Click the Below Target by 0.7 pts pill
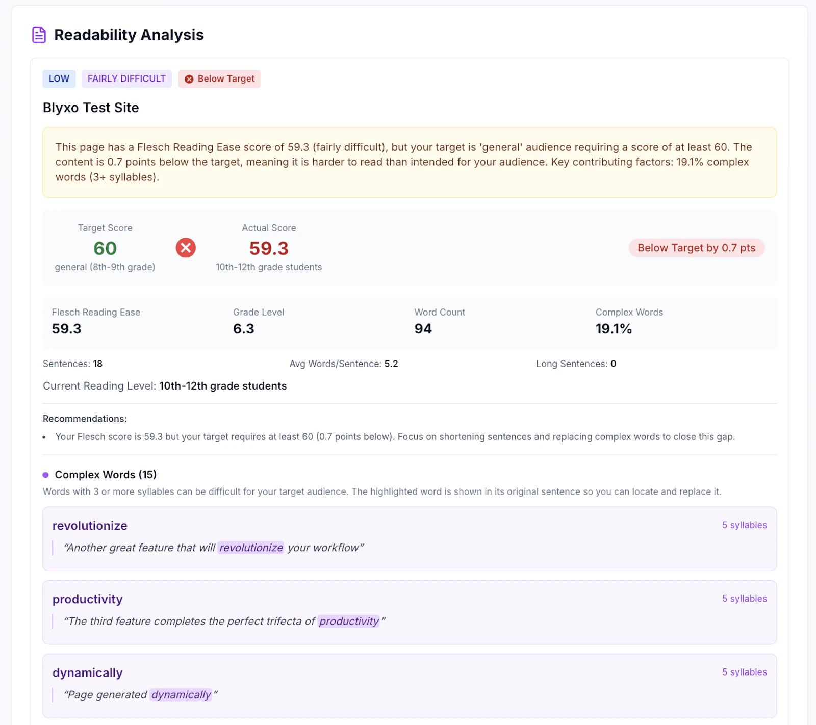Viewport: 816px width, 725px height. tap(697, 248)
